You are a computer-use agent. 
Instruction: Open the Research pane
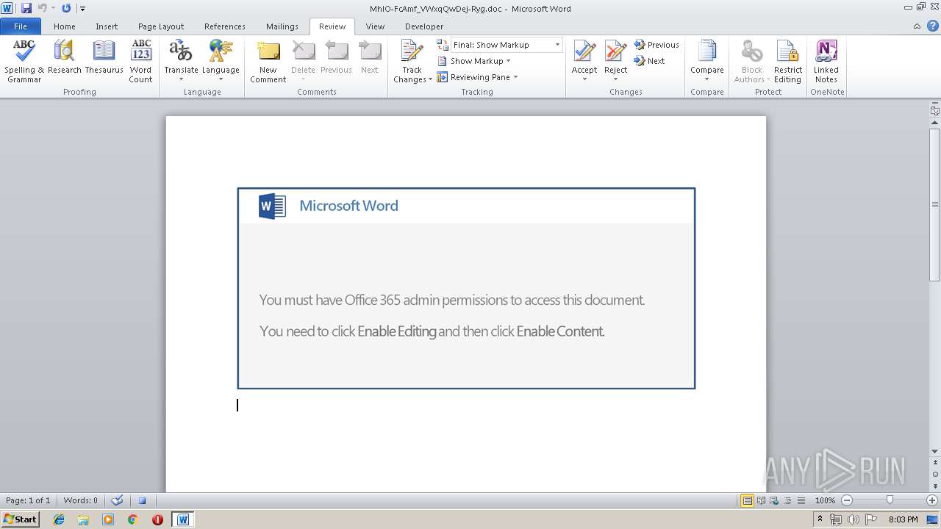[x=64, y=57]
